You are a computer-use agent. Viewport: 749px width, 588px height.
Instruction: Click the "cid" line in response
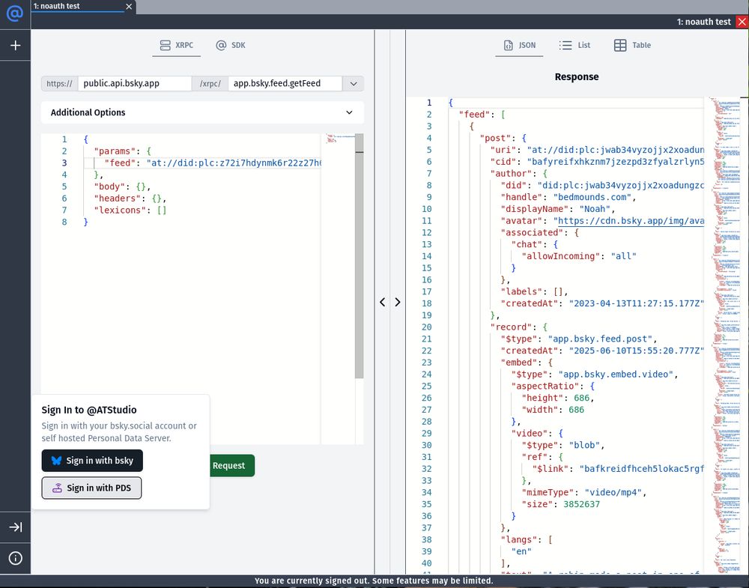pyautogui.click(x=597, y=162)
